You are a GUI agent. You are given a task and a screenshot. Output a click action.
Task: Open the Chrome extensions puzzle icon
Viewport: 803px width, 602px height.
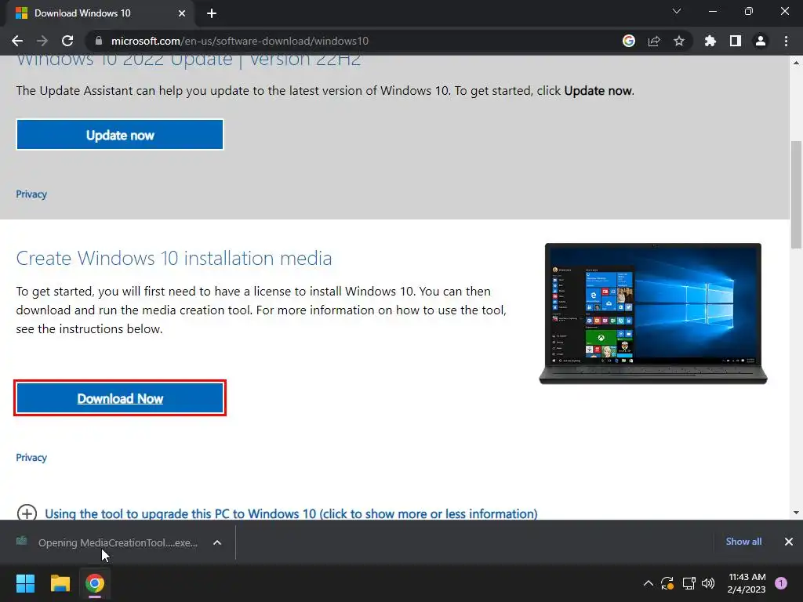tap(710, 41)
